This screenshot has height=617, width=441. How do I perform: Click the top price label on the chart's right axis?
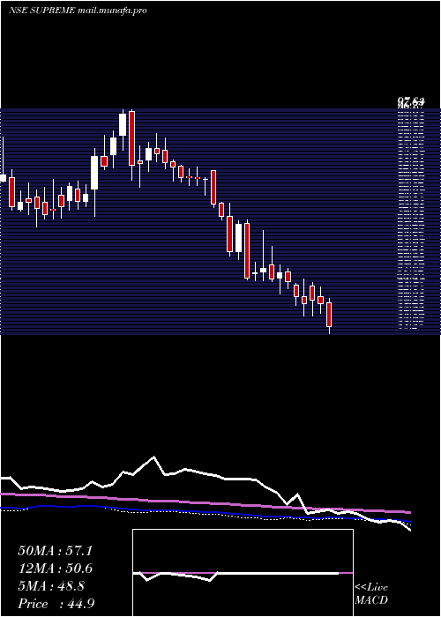click(x=410, y=103)
